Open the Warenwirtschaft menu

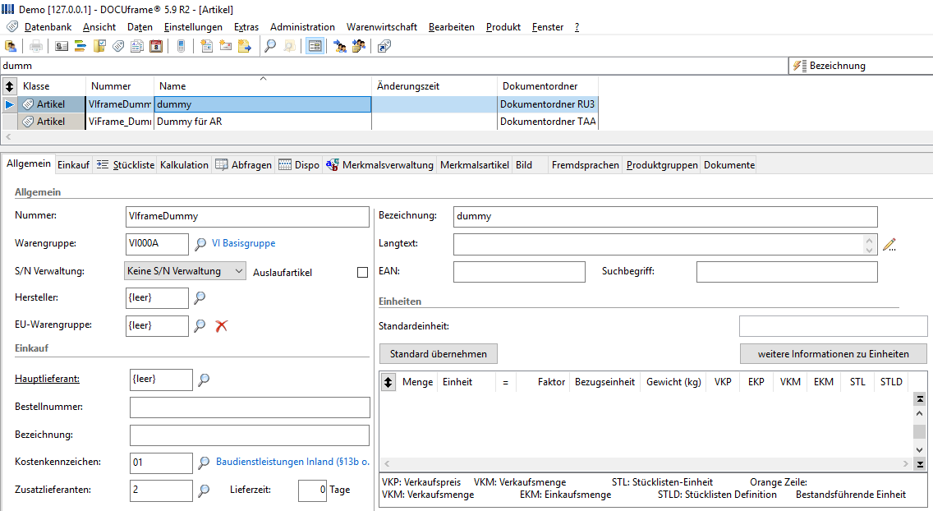point(382,27)
